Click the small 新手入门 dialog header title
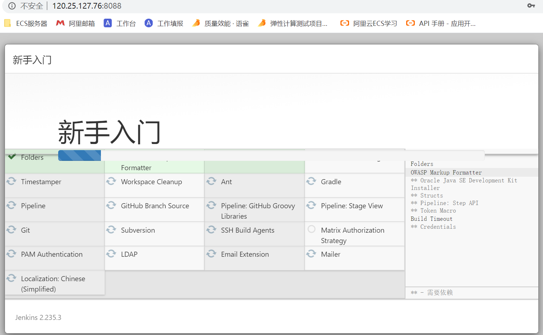 coord(32,60)
